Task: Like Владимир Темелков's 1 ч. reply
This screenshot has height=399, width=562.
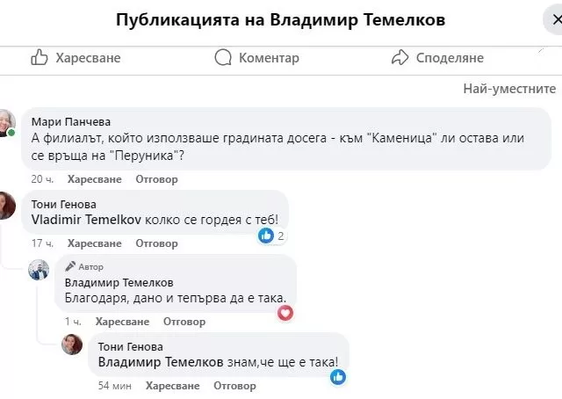Action: (x=122, y=322)
